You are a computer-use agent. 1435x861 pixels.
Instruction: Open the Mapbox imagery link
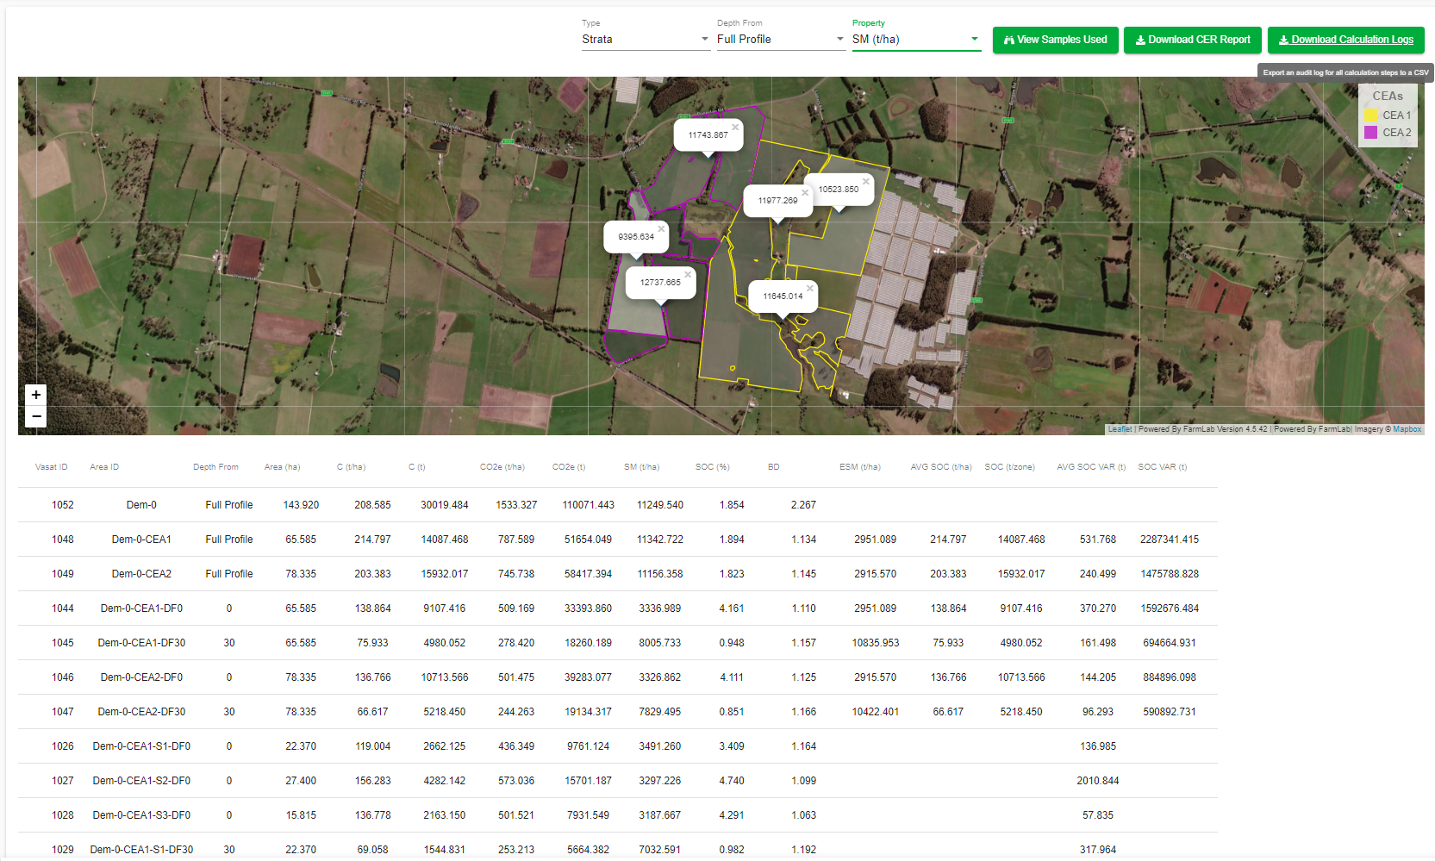(x=1407, y=429)
